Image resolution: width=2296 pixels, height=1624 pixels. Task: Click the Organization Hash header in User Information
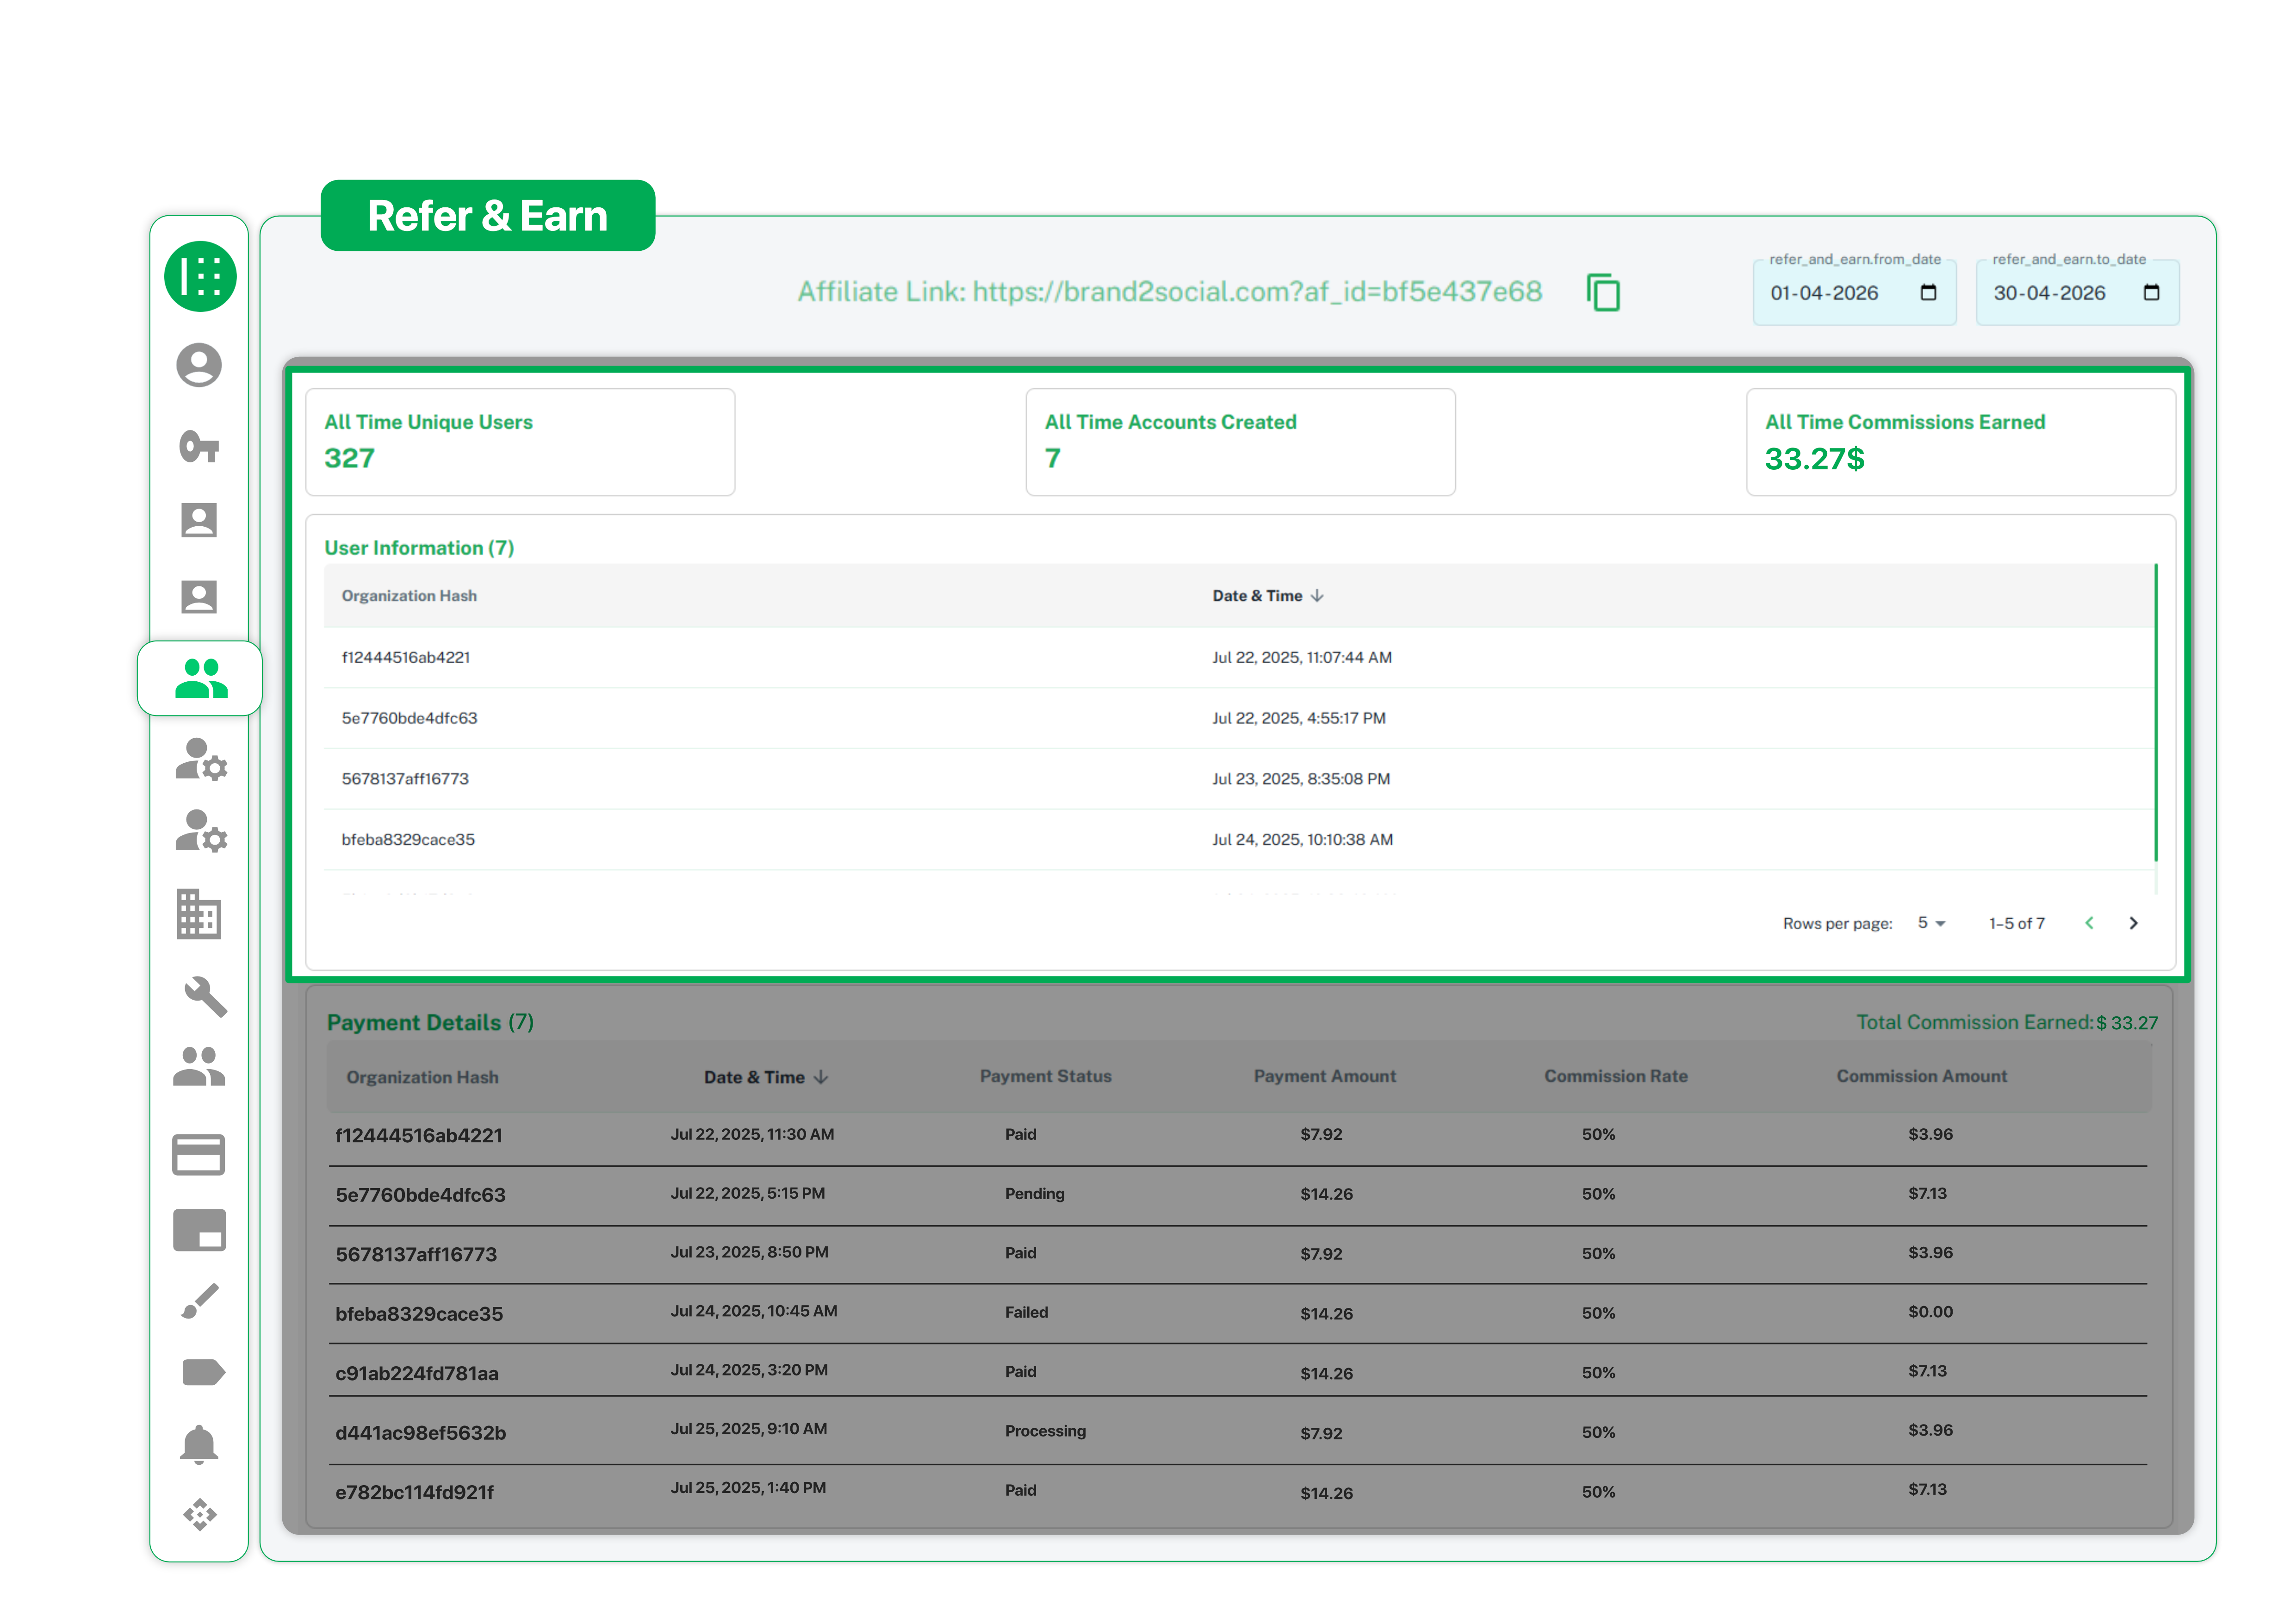[409, 596]
